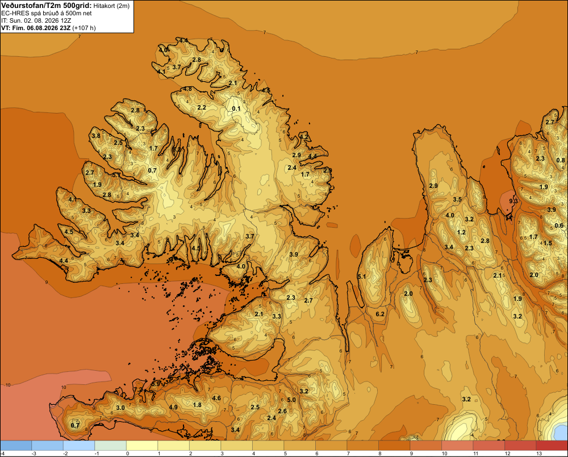Image resolution: width=568 pixels, height=457 pixels.
Task: Select the legend swatch between 5 and 6
Action: click(x=299, y=446)
